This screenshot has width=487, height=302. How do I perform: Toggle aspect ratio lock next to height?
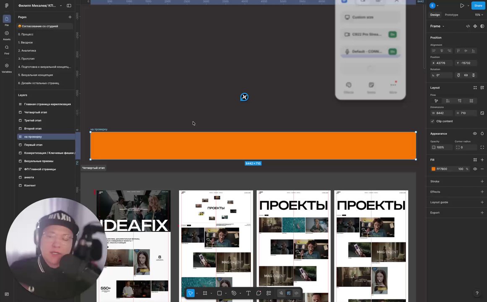(482, 113)
